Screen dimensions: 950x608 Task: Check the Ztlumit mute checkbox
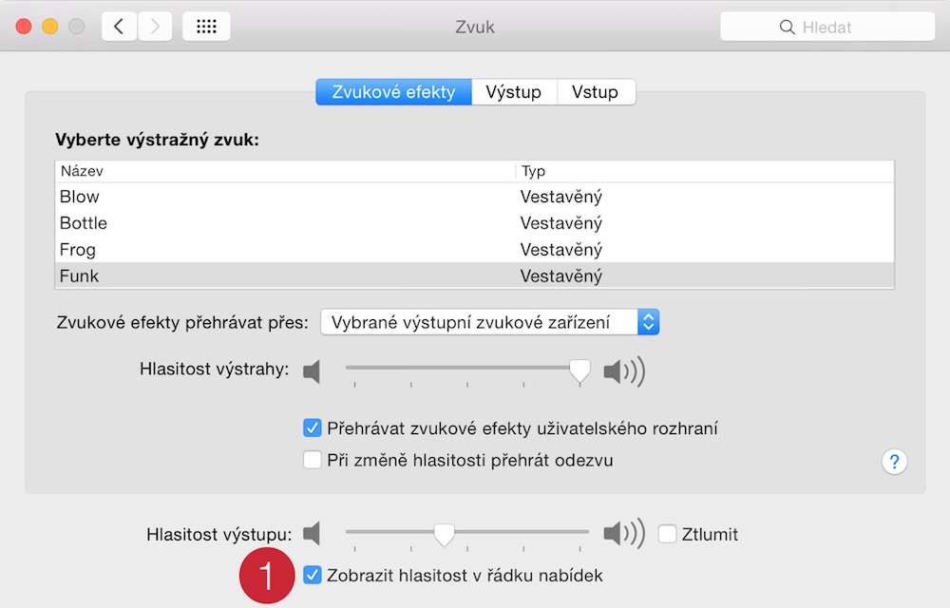667,534
